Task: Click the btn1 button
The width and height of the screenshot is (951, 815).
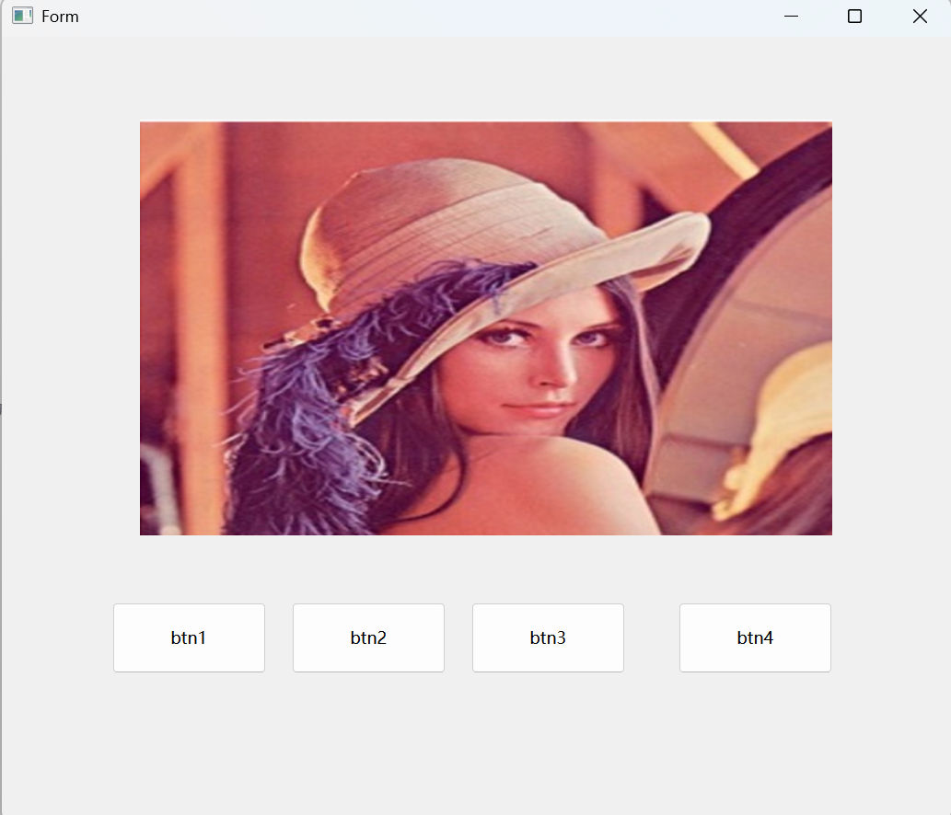Action: (x=189, y=637)
